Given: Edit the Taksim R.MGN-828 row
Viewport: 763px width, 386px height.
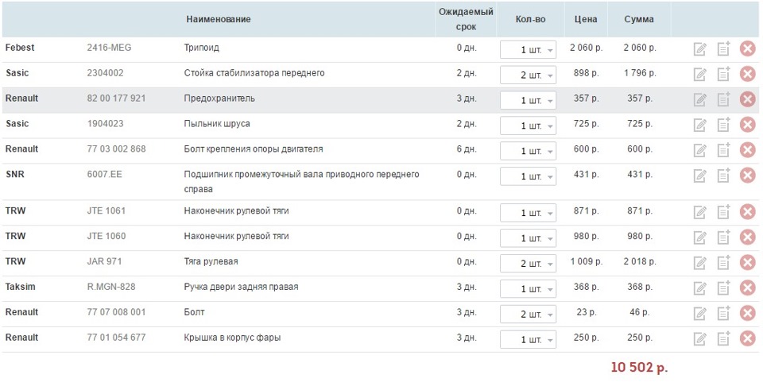Looking at the screenshot, I should [x=700, y=288].
